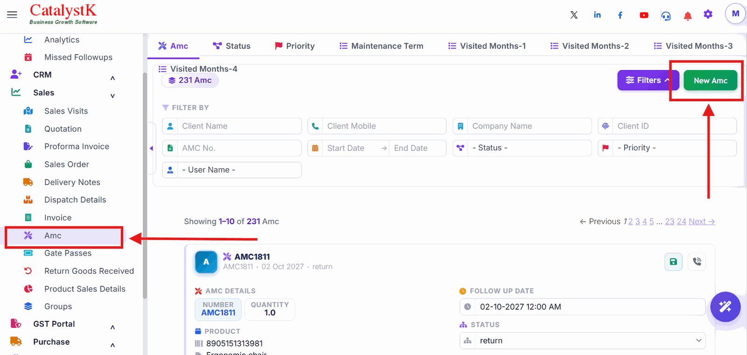Viewport: 747px width, 355px height.
Task: Click the Client Name filter field
Action: click(x=232, y=126)
